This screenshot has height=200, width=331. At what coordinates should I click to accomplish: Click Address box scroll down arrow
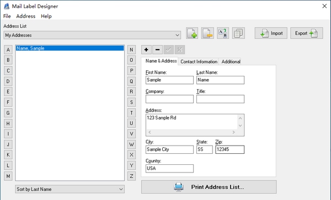coord(240,126)
